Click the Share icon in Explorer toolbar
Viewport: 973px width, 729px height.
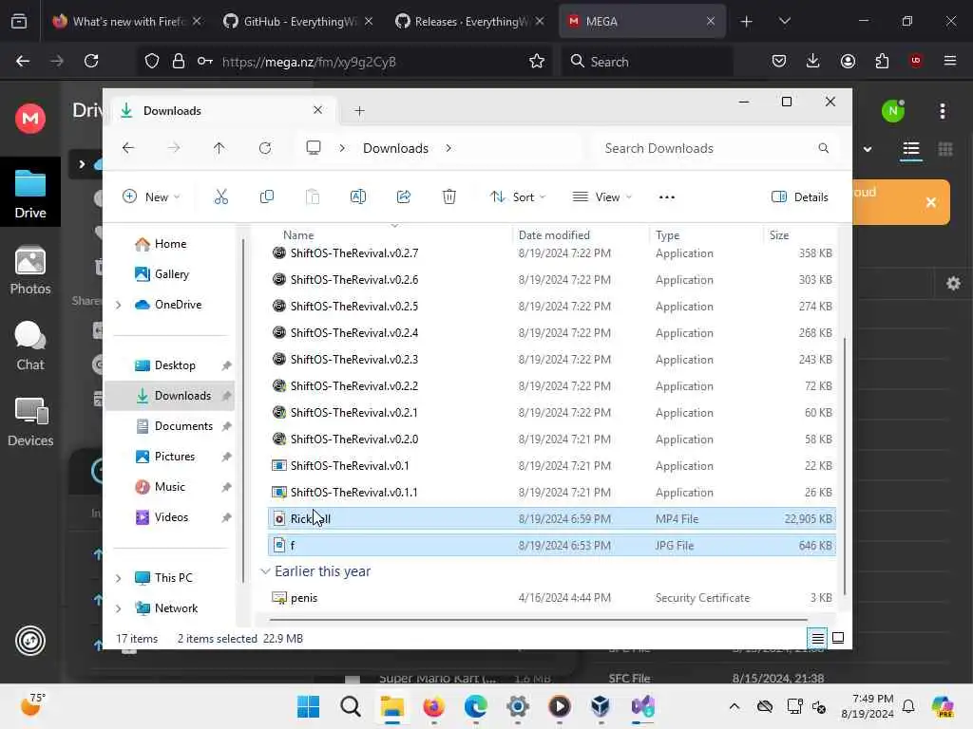(404, 197)
